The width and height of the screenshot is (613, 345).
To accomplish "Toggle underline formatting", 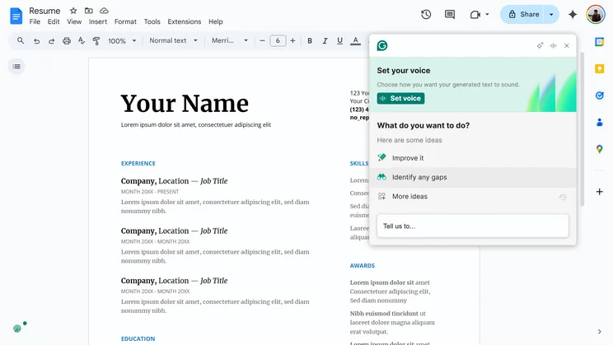I will click(339, 40).
